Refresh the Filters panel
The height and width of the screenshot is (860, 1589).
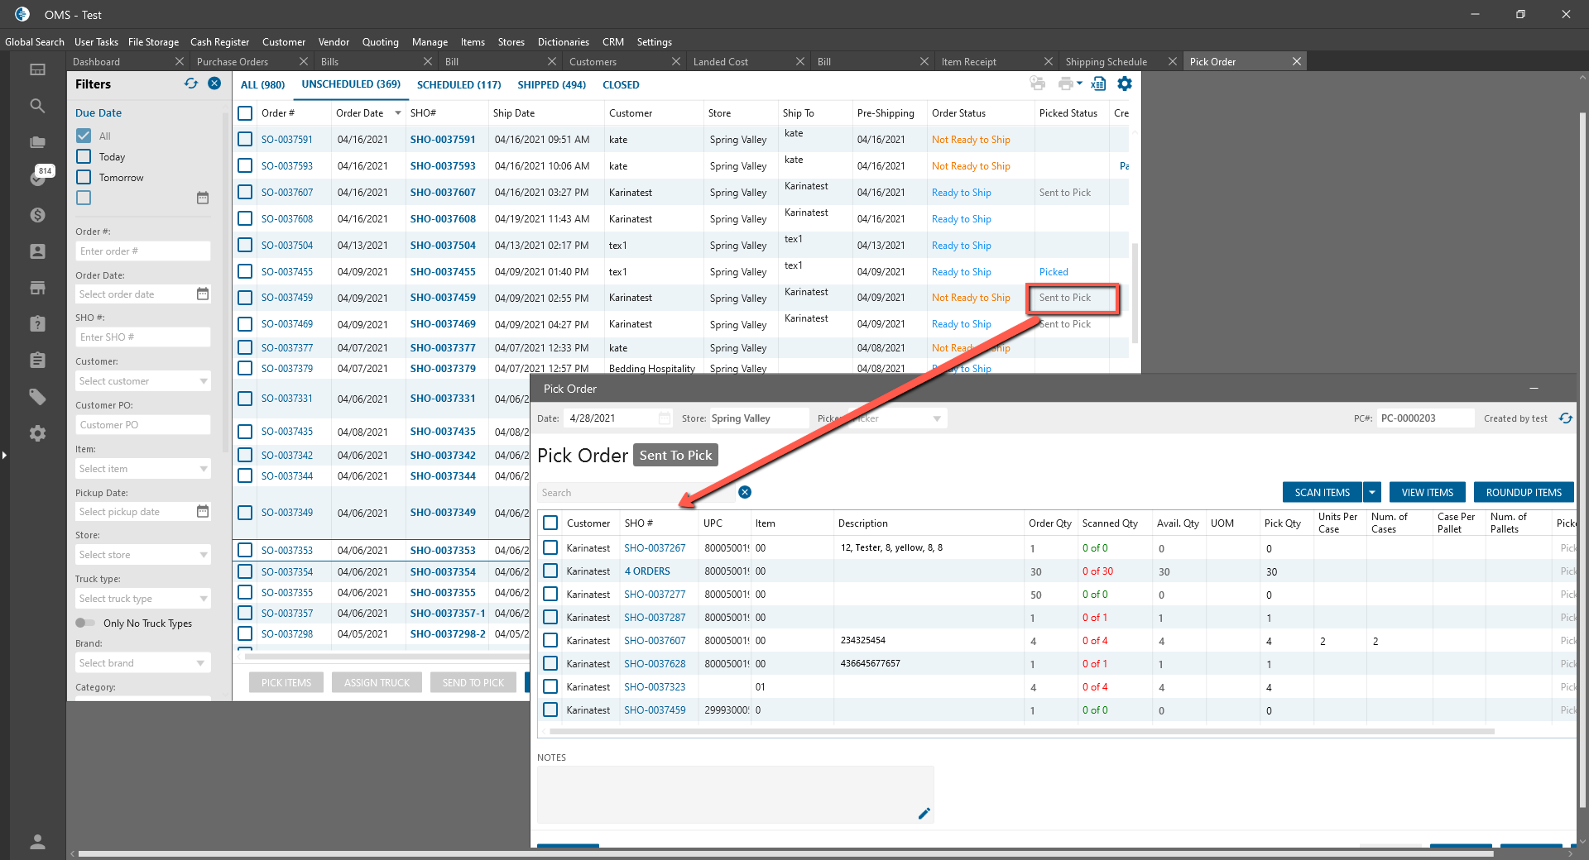[191, 84]
